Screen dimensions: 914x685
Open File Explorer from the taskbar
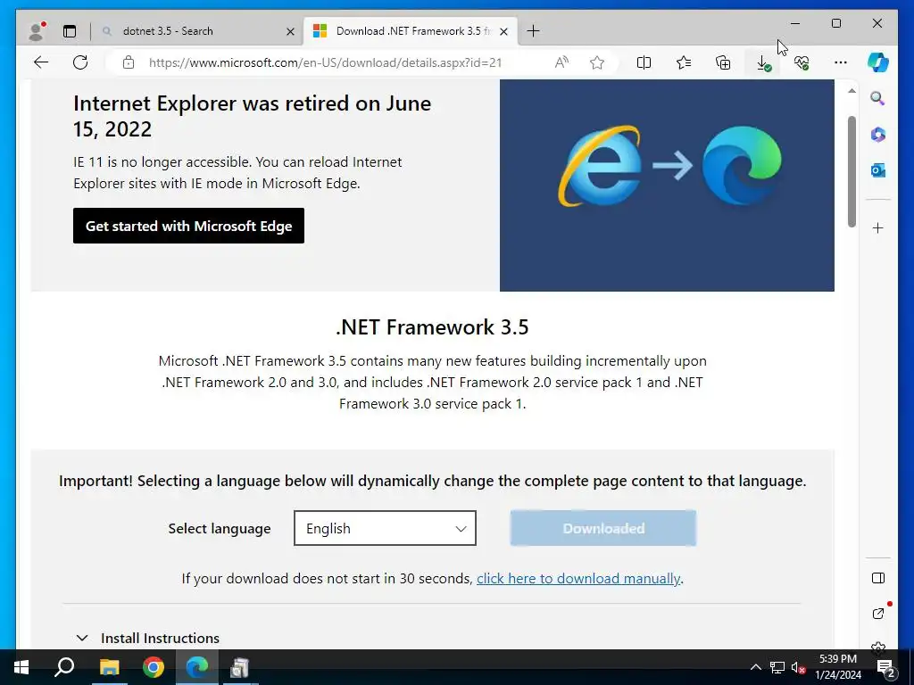click(109, 667)
